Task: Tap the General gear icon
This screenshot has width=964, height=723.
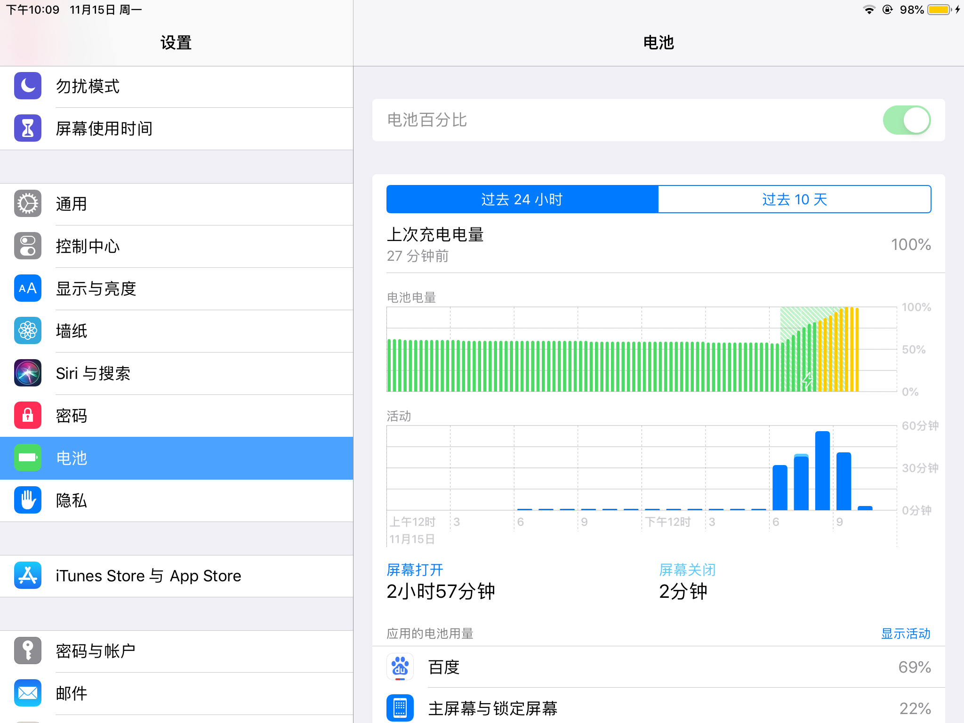Action: pos(28,204)
